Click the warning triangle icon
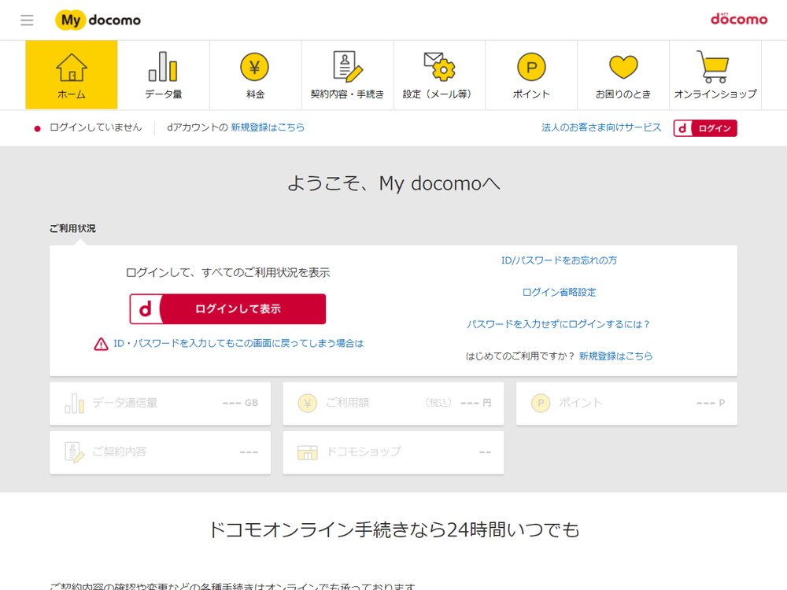This screenshot has height=590, width=787. pos(101,344)
